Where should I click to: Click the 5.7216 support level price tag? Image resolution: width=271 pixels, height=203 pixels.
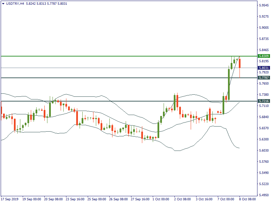[x=264, y=101]
